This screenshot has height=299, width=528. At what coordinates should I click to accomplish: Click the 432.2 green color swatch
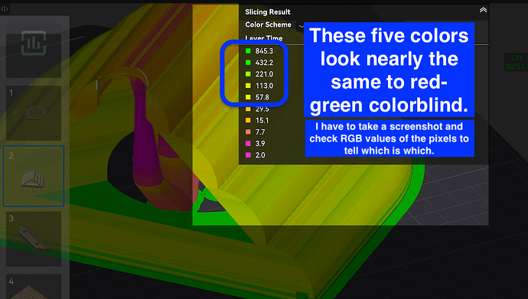(x=248, y=62)
